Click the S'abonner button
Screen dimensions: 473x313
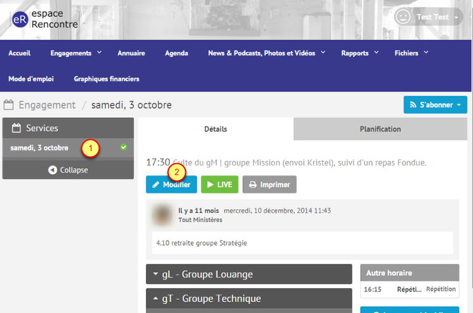pos(435,105)
